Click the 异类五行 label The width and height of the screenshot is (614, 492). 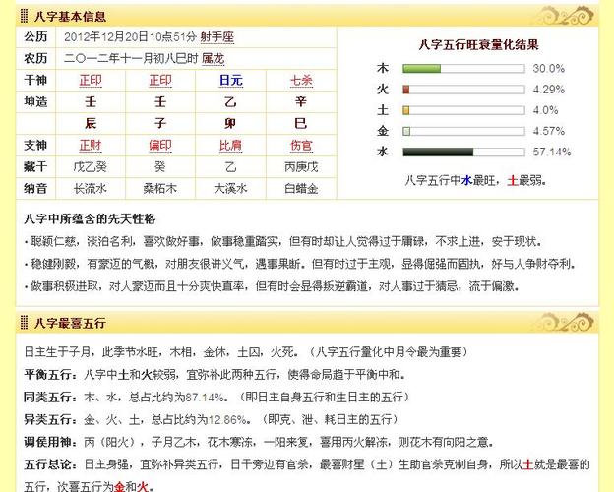pyautogui.click(x=50, y=420)
